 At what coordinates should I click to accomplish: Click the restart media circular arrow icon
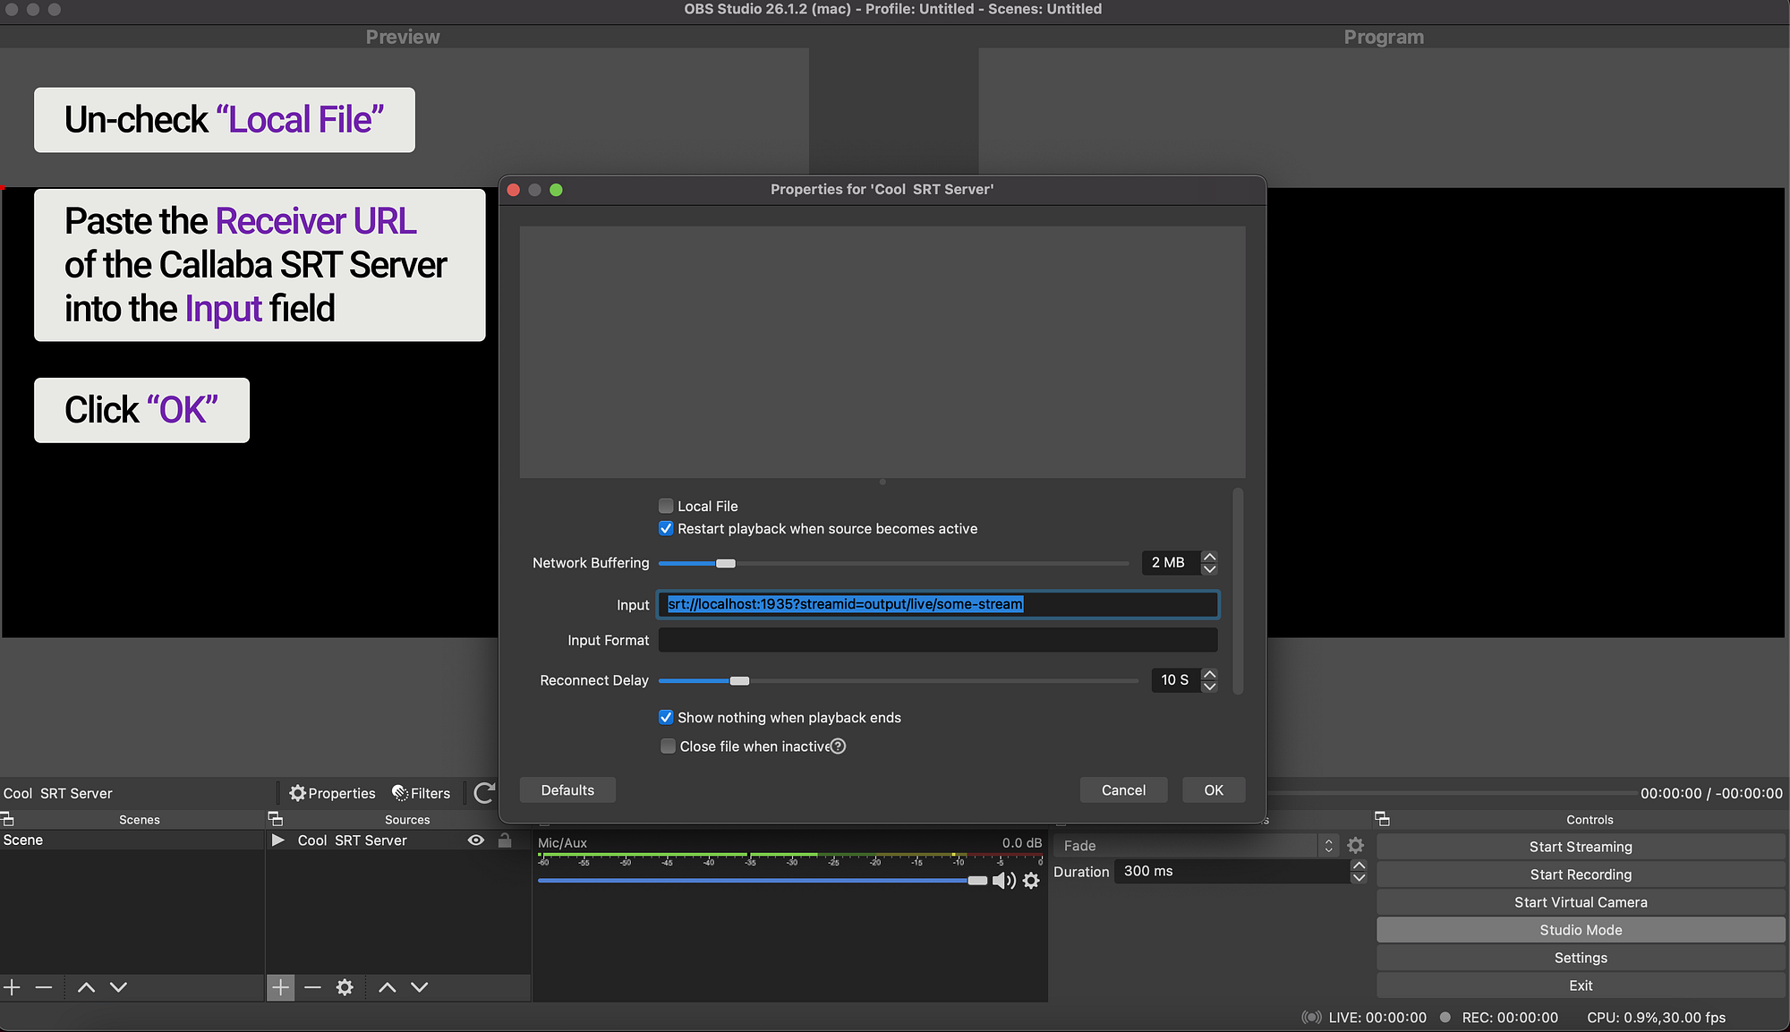pyautogui.click(x=484, y=793)
